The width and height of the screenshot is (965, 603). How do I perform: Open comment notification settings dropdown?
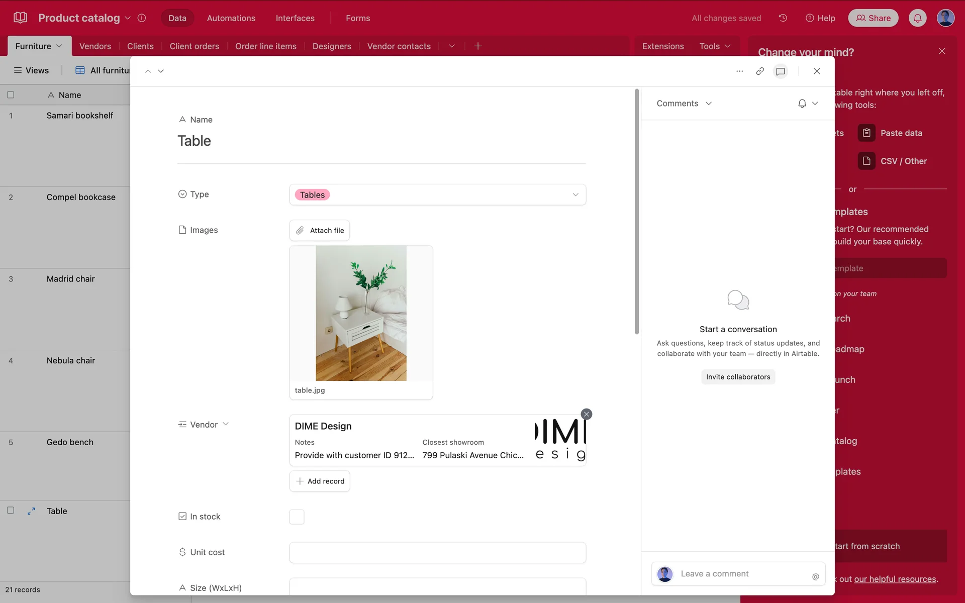pos(808,104)
